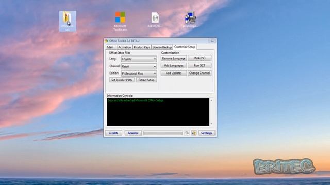Click the Set Installer Path button
330x185 pixels.
122,80
